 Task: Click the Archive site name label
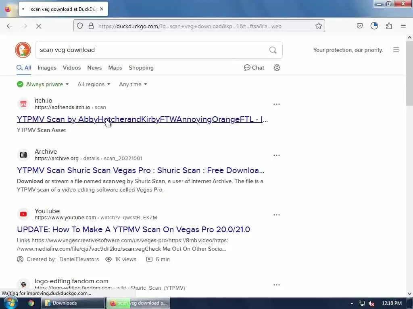pyautogui.click(x=46, y=151)
